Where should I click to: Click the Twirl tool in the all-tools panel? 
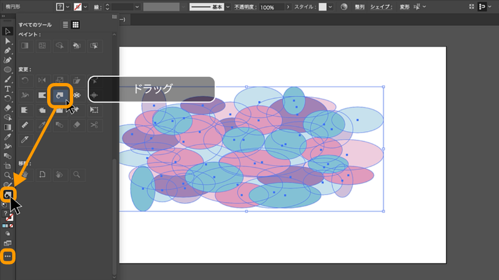point(59,95)
